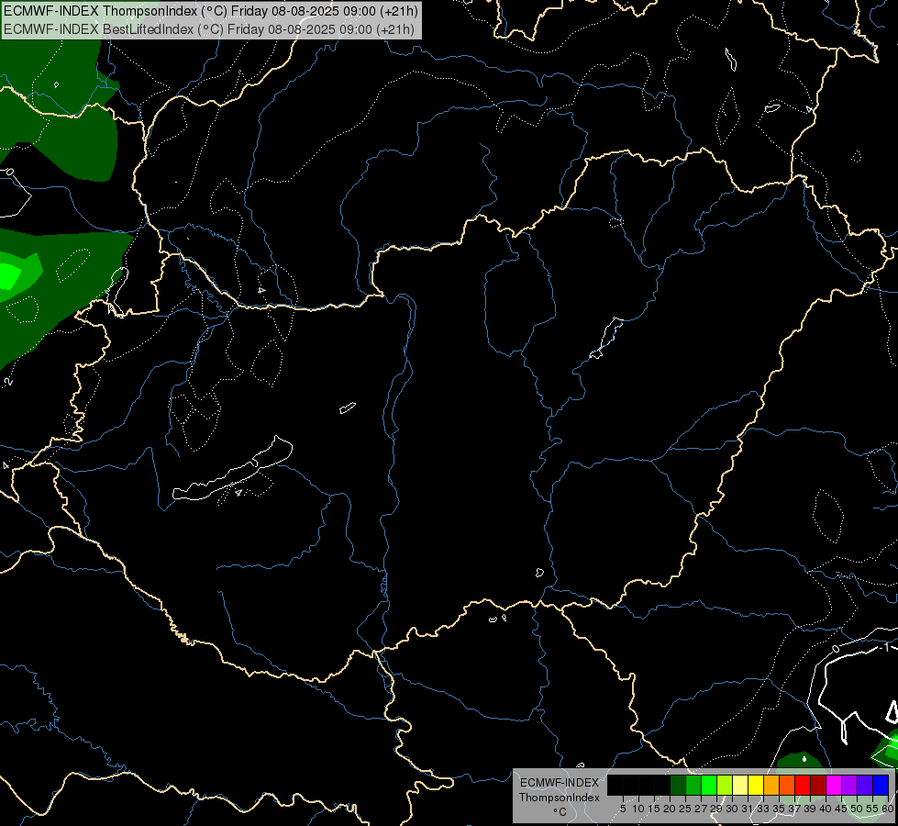Click the ECMWF-INDEX BestLiftedIndex title line
Screen dimensions: 898x826
point(209,29)
